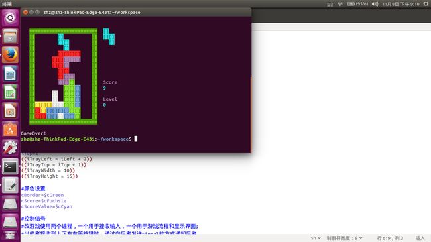Screen dimensions: 431x242
Task: Open the second mounted drive launcher icon
Action: tap(10, 222)
